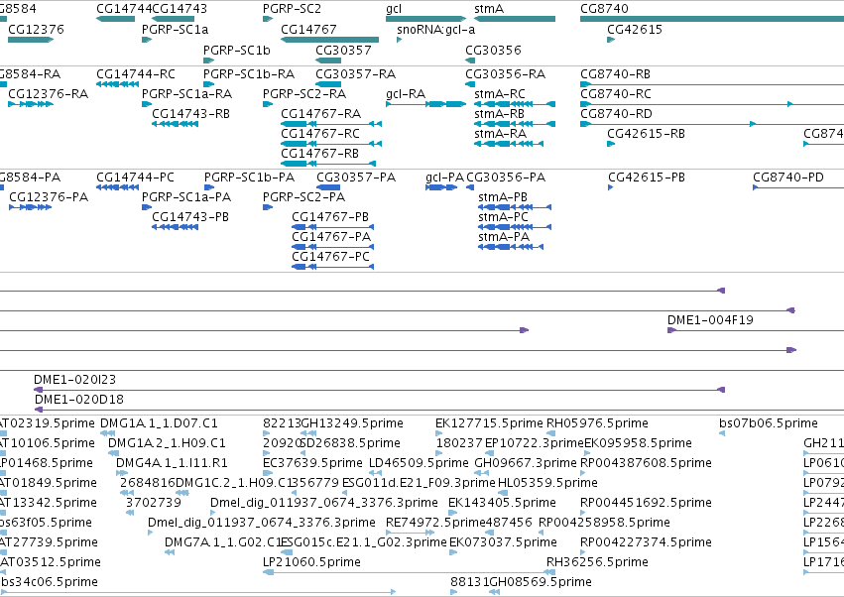The image size is (844, 597).
Task: Select the PGRP-SC1b gene label
Action: (236, 50)
